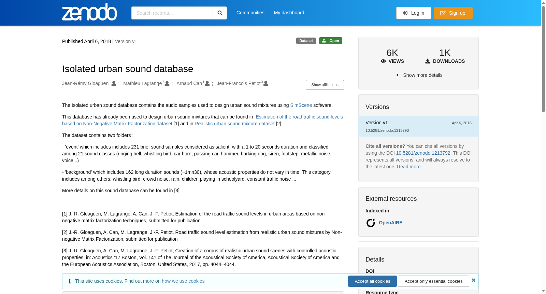Click person icon next to Jean-François Petiot
The image size is (546, 294).
(266, 83)
